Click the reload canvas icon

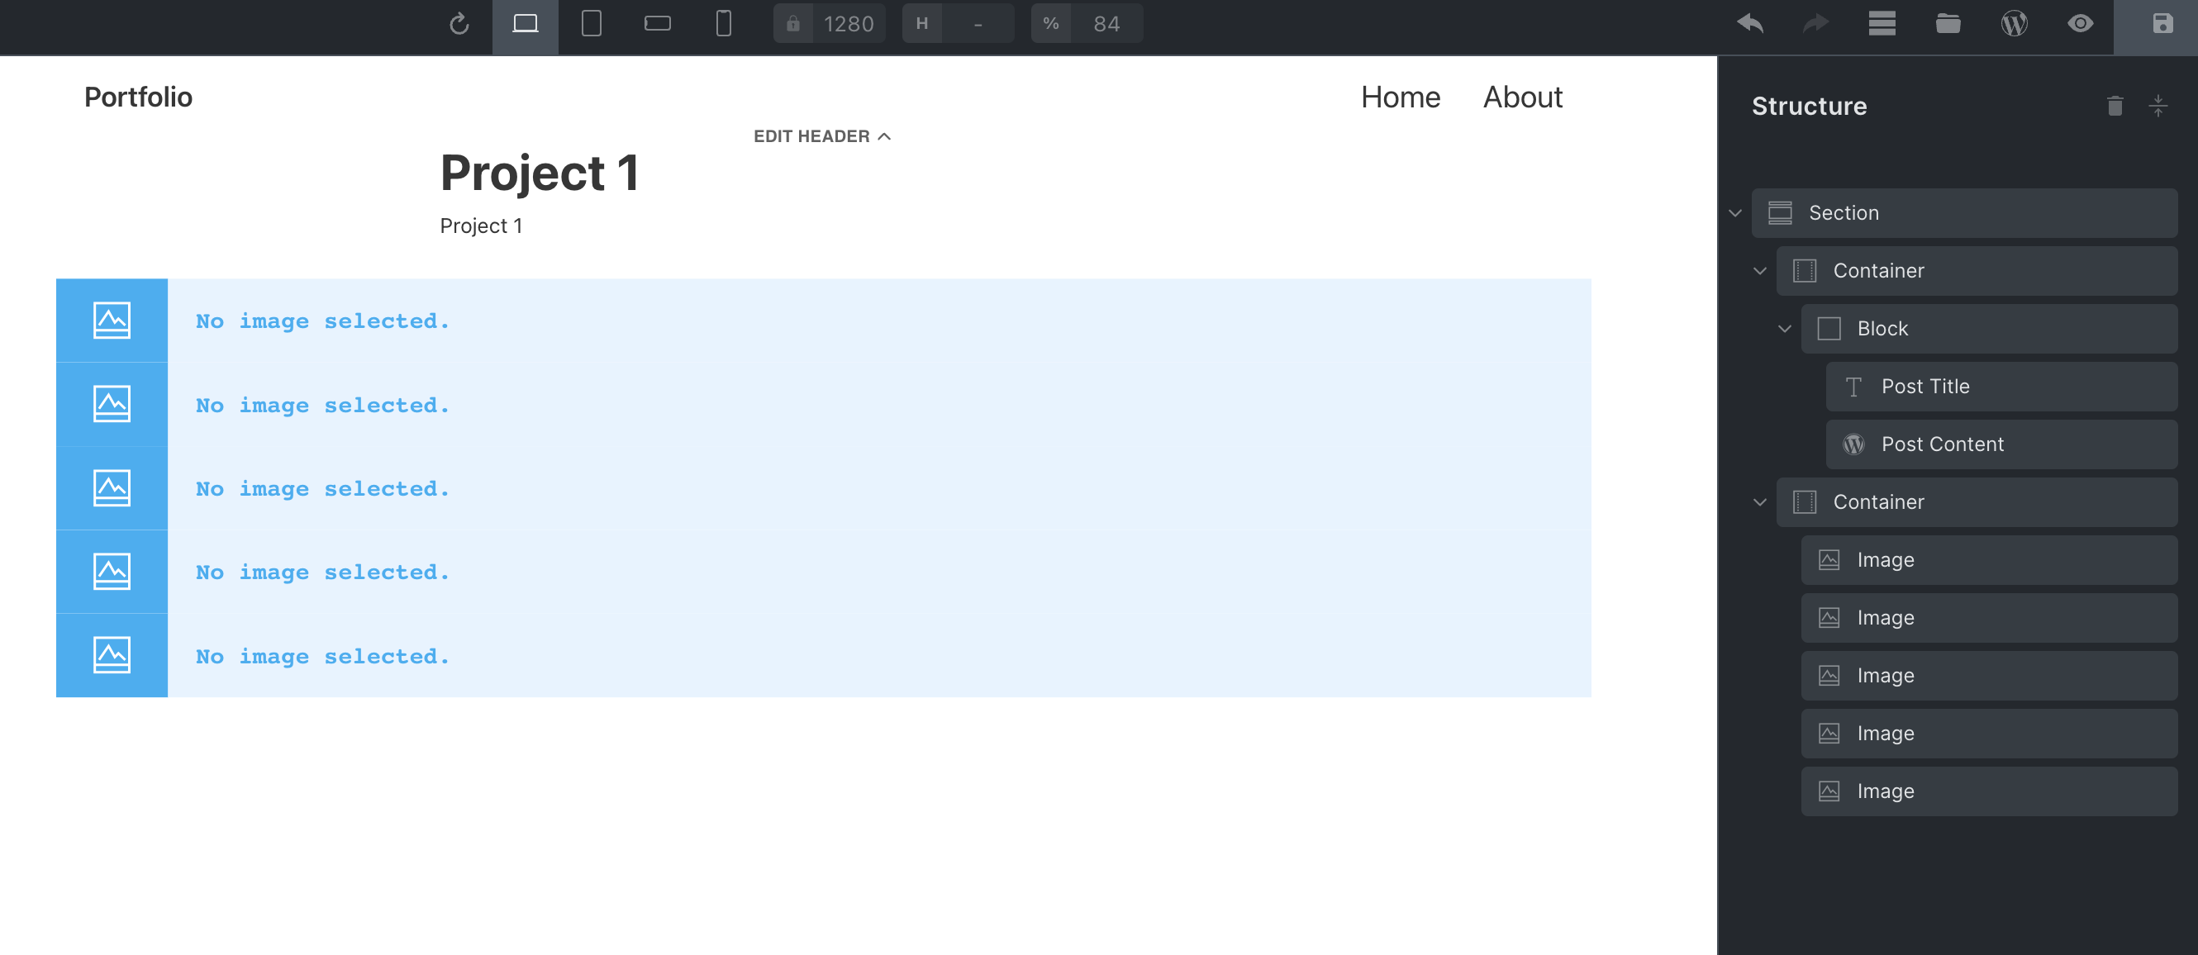(459, 24)
